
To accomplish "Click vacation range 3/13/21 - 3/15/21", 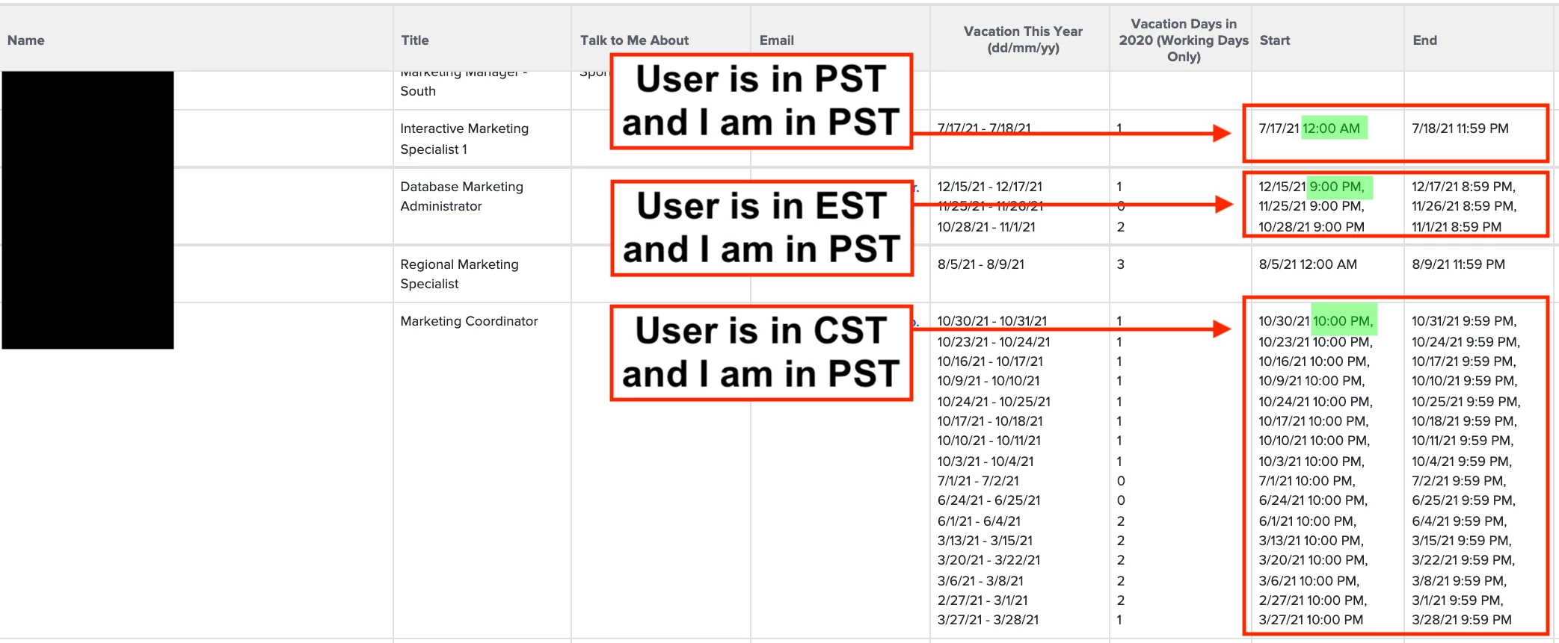I will [985, 541].
